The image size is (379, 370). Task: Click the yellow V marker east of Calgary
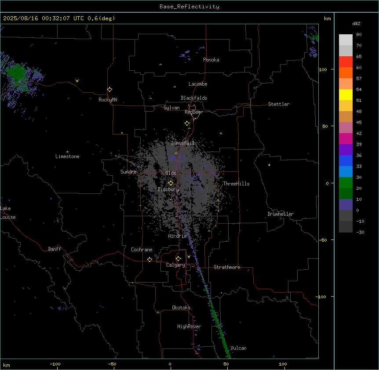[x=189, y=257]
